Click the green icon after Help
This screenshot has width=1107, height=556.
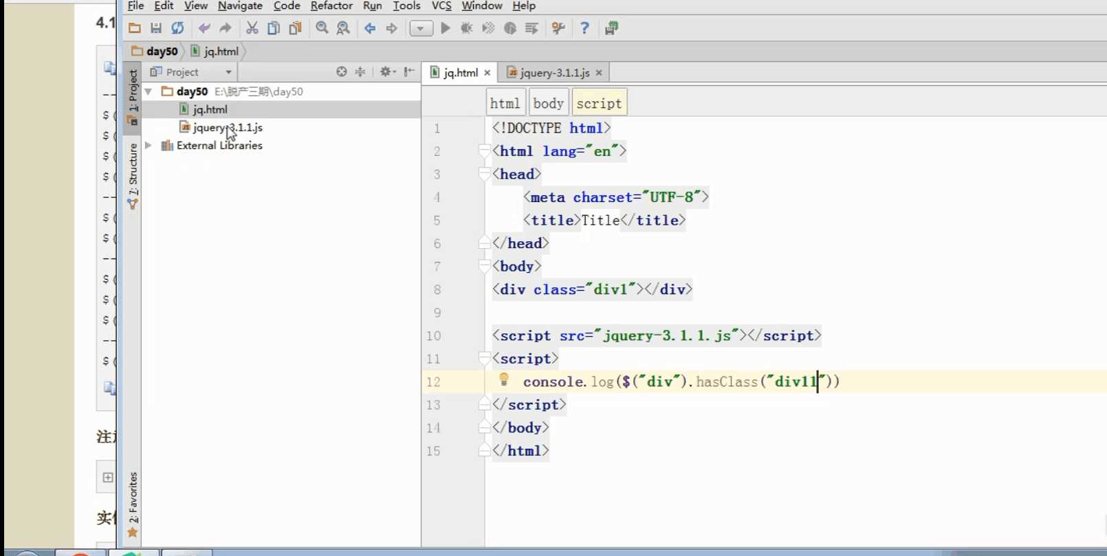611,28
